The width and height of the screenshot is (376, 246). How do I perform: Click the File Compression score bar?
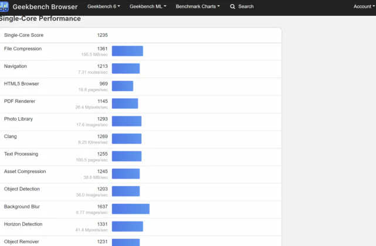(127, 51)
